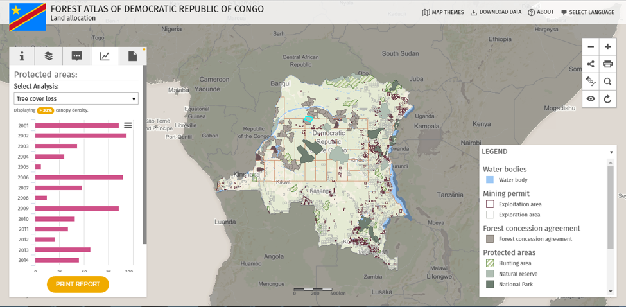Click the 'Land allocation' subtitle
Screen dimensions: 626x307
(73, 18)
